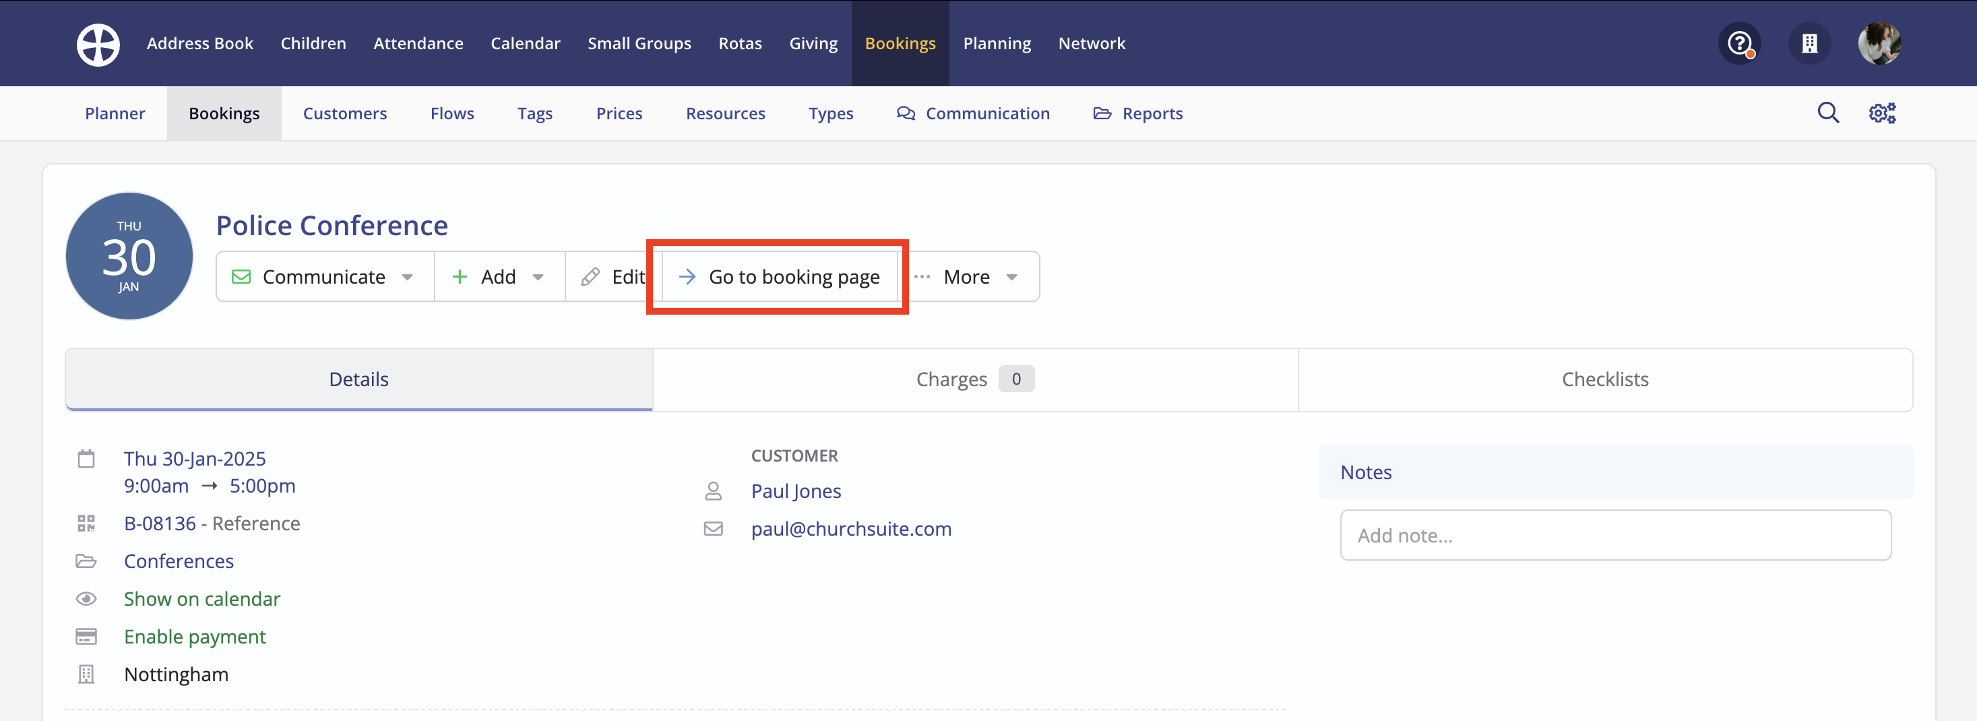Open Children module
The image size is (1977, 721).
(x=313, y=44)
